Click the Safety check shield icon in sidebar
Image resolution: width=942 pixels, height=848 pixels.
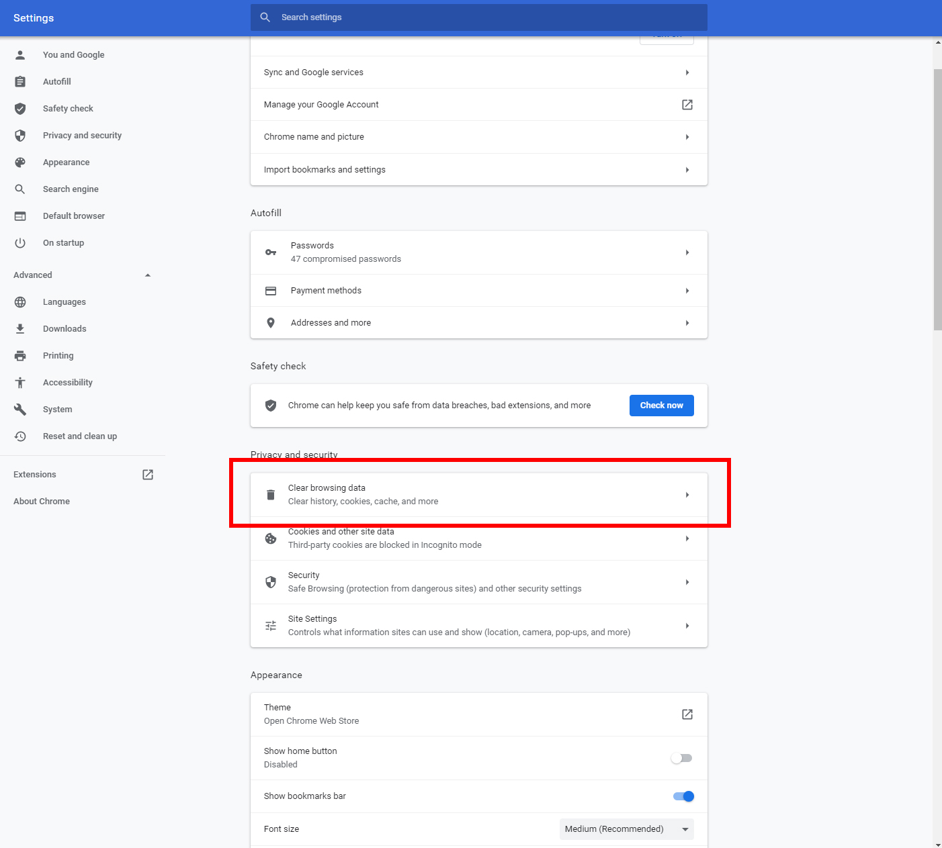tap(20, 109)
